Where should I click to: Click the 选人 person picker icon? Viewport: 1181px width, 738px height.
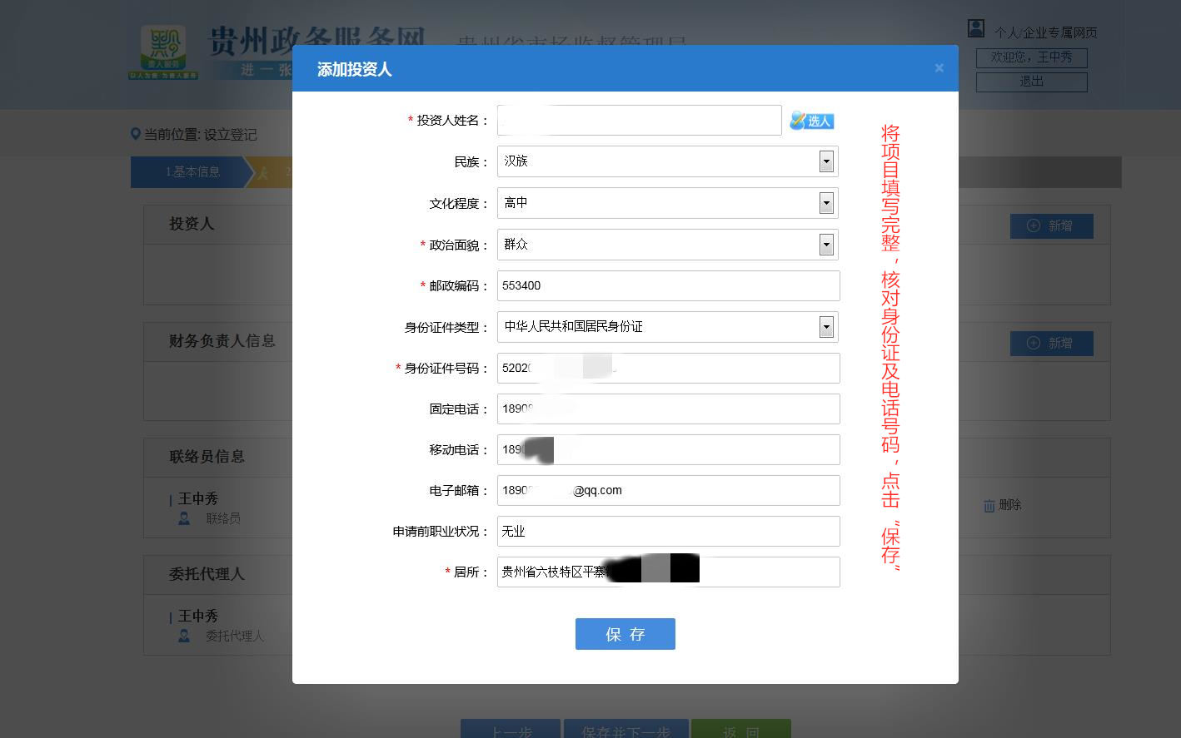click(812, 121)
